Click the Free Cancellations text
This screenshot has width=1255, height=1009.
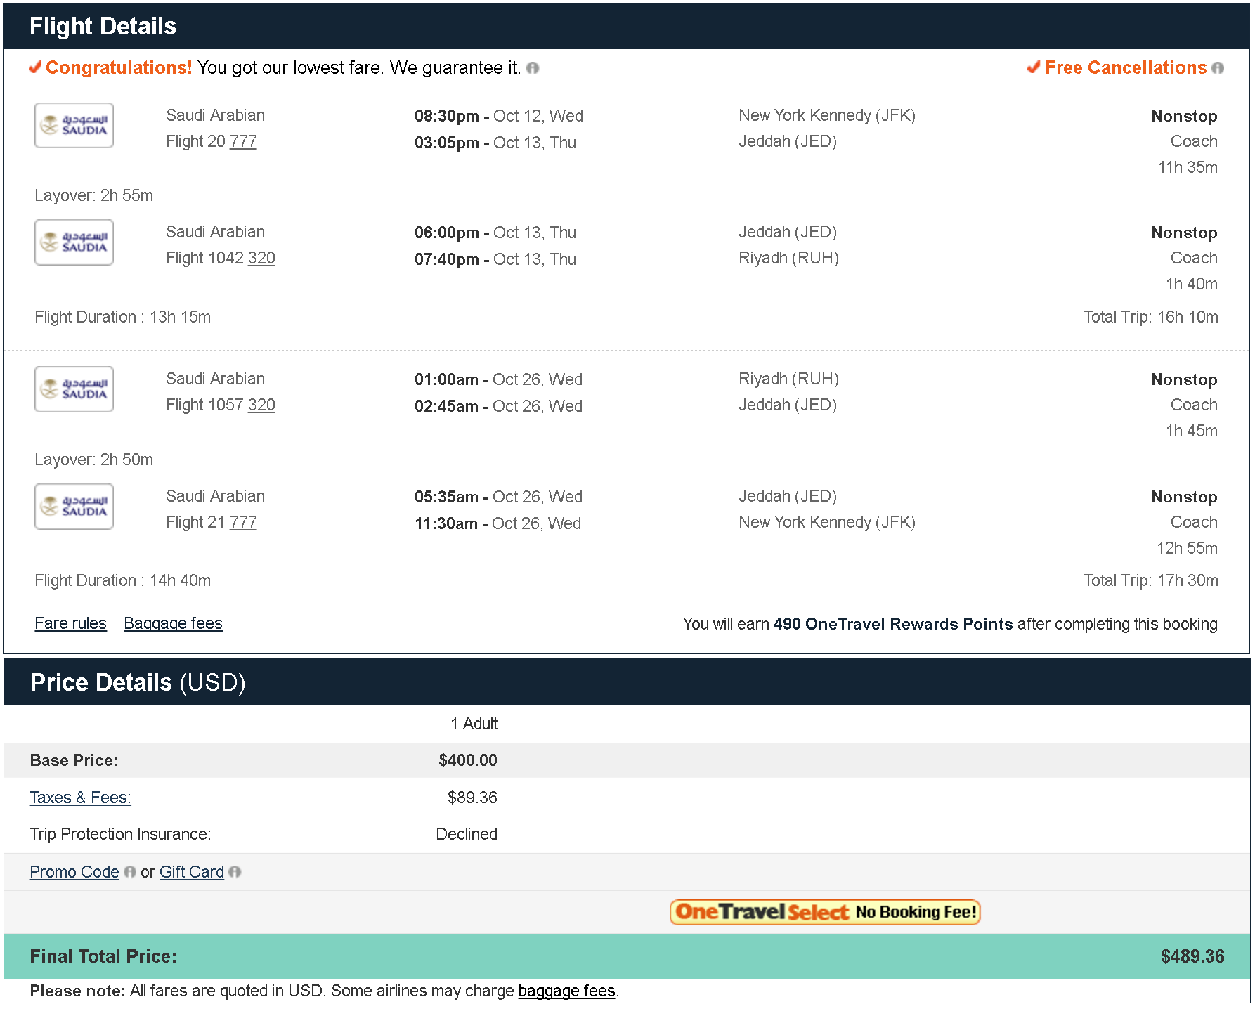pyautogui.click(x=1126, y=67)
